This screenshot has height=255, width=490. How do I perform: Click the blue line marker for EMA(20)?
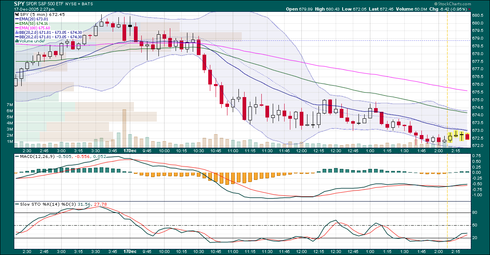[x=17, y=19]
